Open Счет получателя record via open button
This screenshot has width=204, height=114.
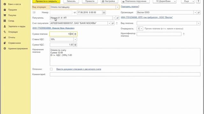tap(113, 23)
